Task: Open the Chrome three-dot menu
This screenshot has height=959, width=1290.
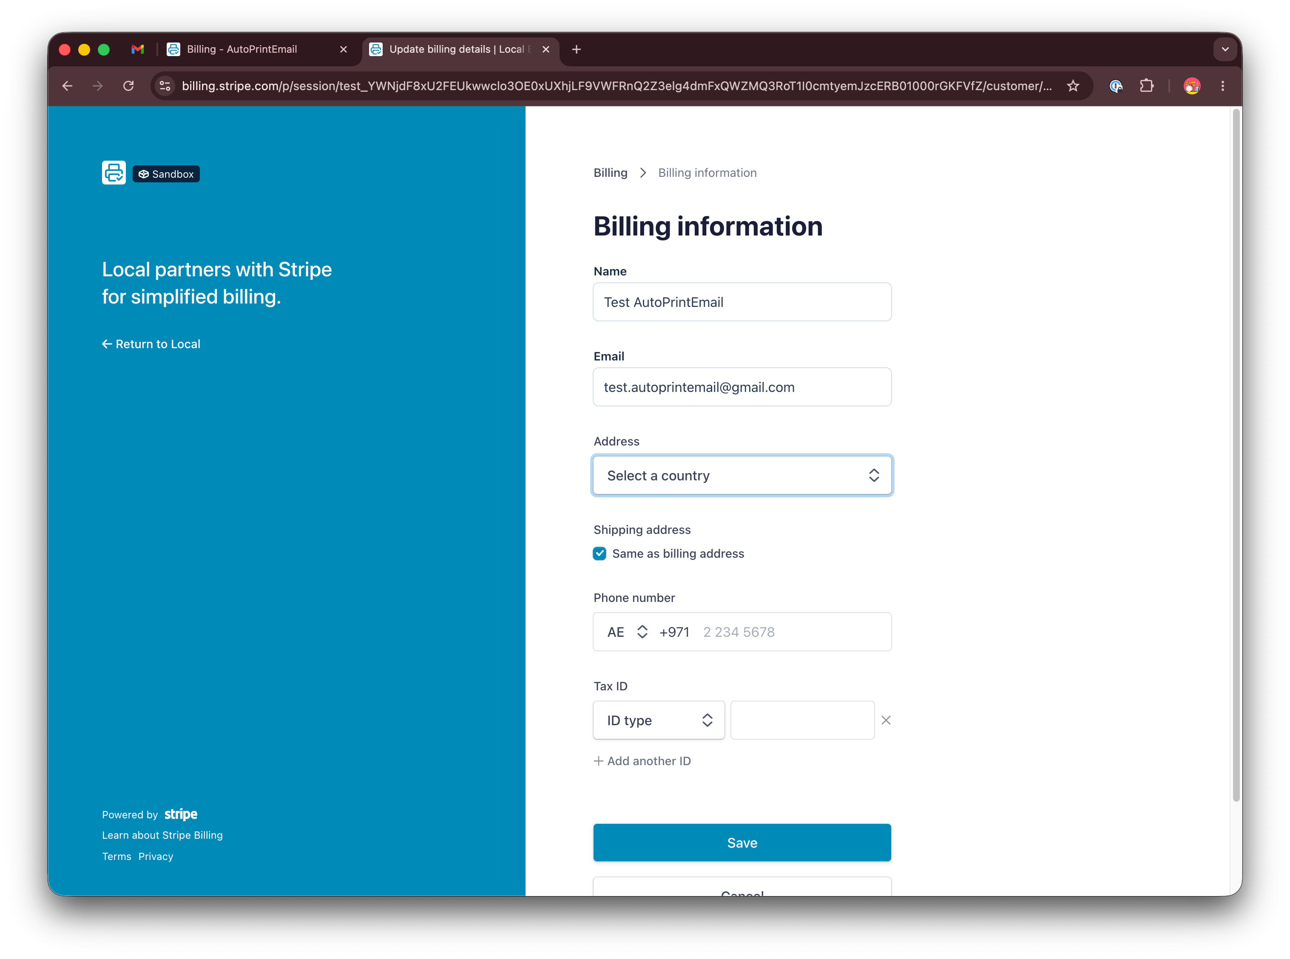Action: coord(1223,86)
